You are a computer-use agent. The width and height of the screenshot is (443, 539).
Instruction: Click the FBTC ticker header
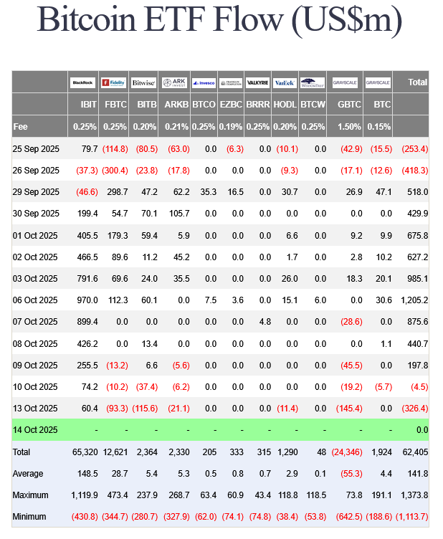tap(117, 105)
